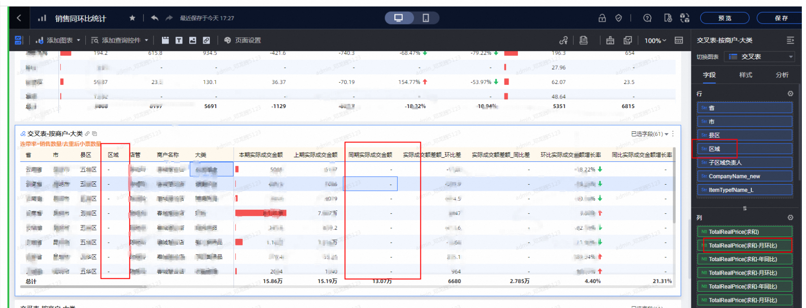Select the 区域 field in rows

click(x=744, y=149)
